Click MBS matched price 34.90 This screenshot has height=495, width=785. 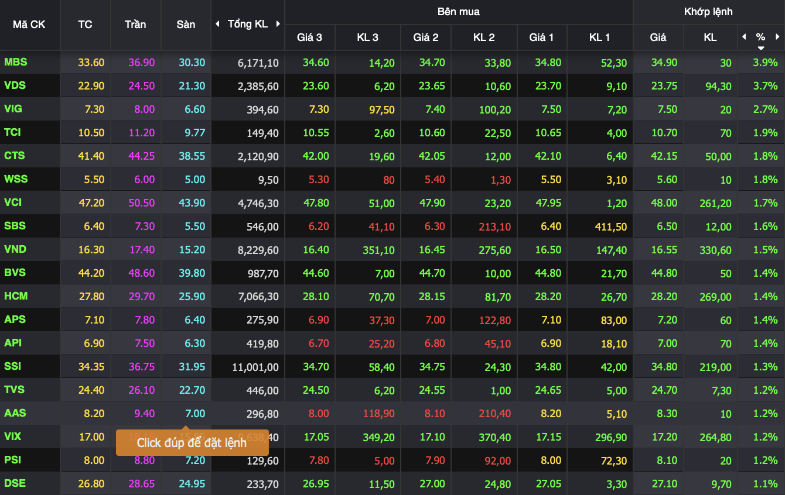pos(664,63)
